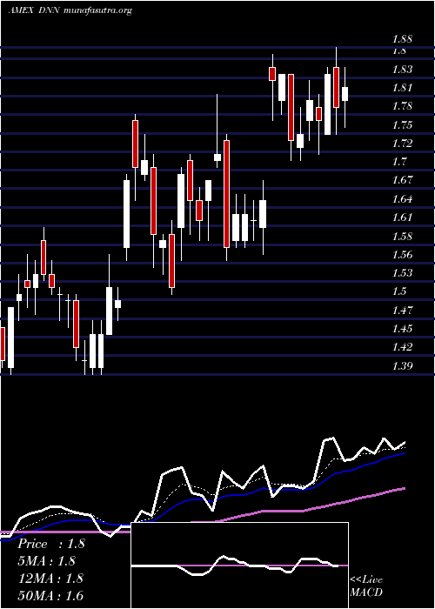Select the 1.61 price axis label

(402, 217)
